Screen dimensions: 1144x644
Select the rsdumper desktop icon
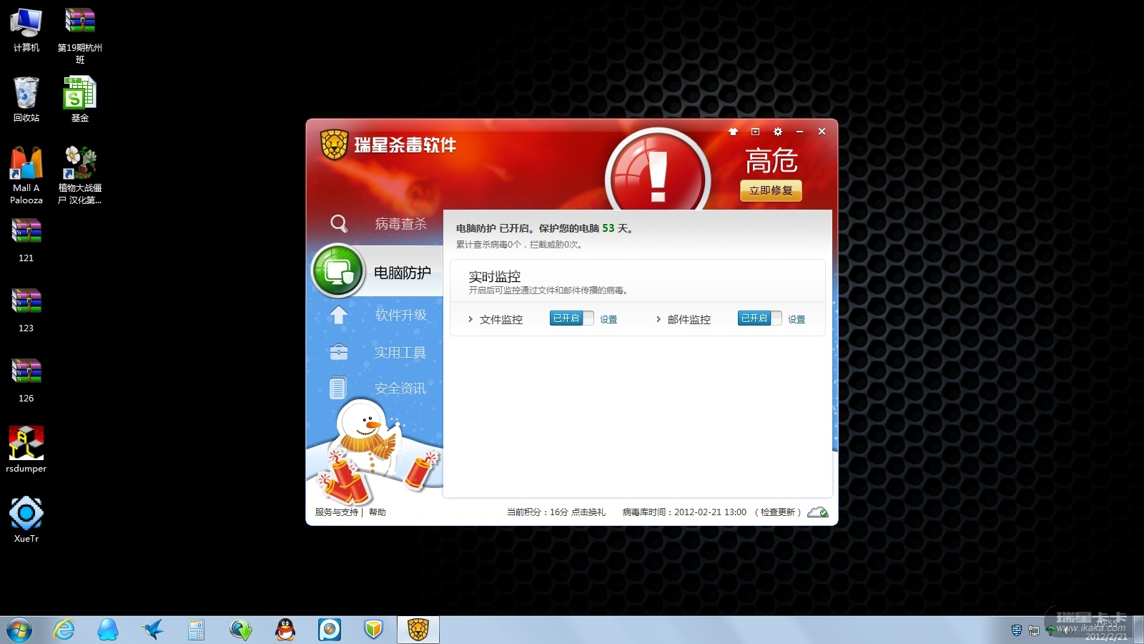tap(26, 449)
